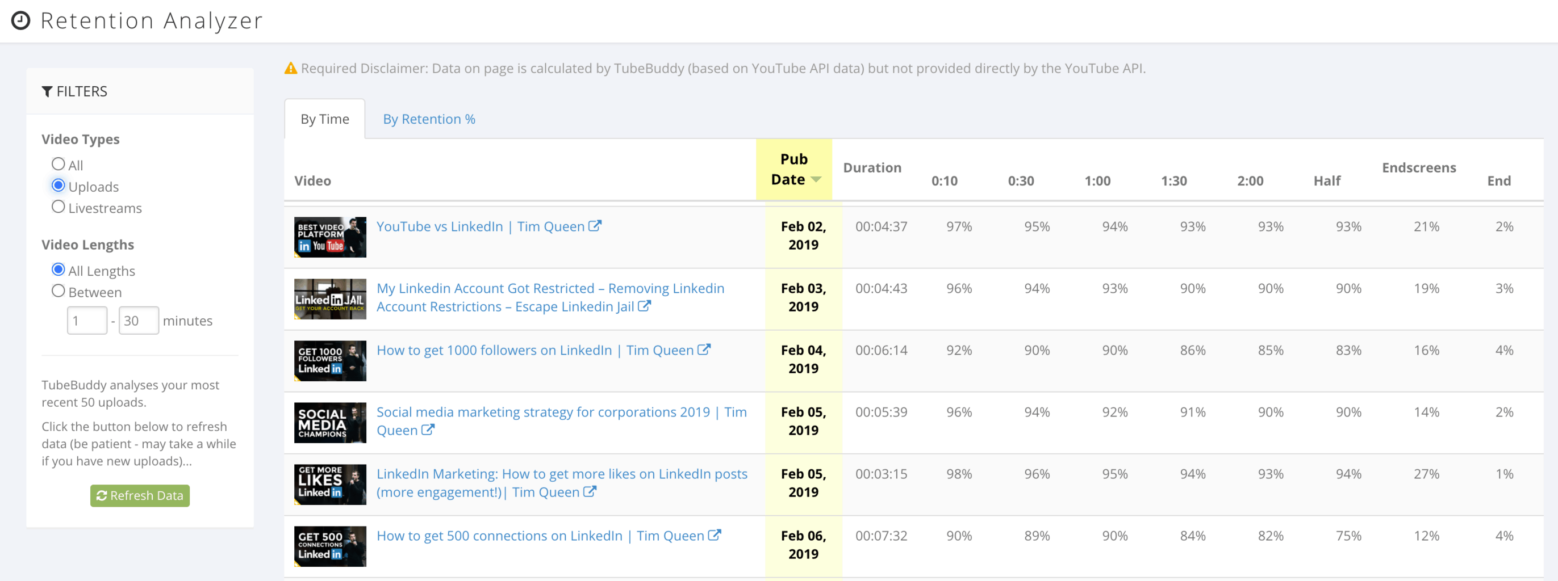Open My Linkedin Account Got Restricted link
The height and width of the screenshot is (581, 1558).
[x=550, y=297]
